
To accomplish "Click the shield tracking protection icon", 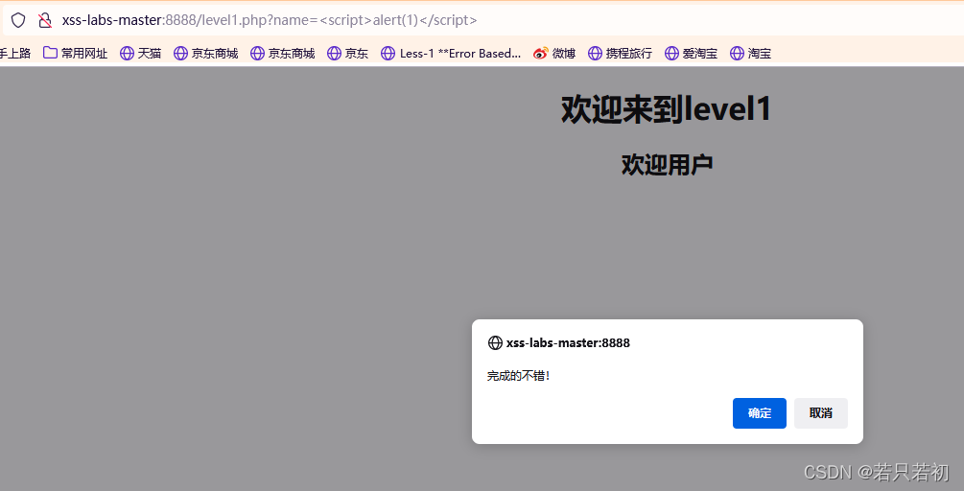I will [x=18, y=20].
